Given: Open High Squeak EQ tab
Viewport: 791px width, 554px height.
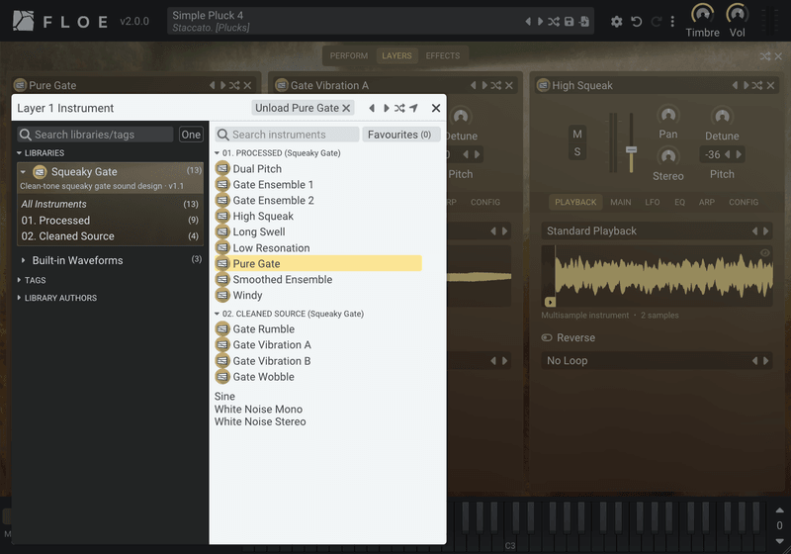Looking at the screenshot, I should [679, 203].
